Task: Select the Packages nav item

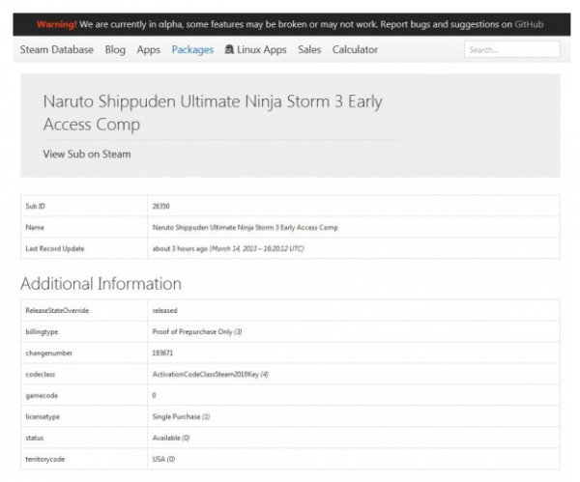Action: (192, 49)
